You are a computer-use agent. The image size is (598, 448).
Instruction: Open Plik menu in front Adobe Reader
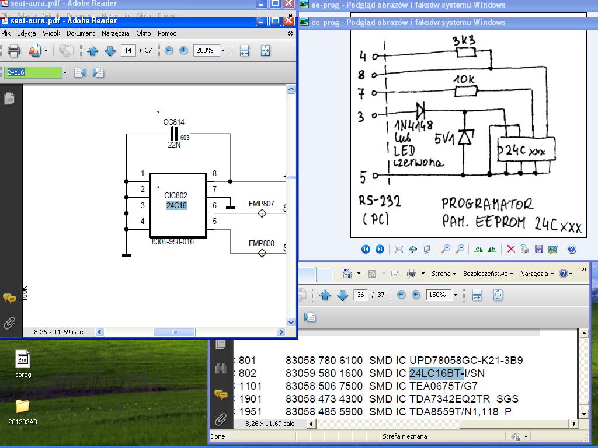click(6, 33)
